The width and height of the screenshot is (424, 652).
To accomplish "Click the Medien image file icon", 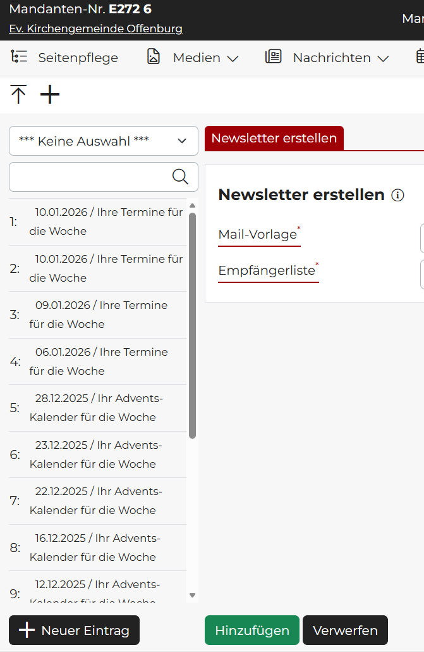I will (x=154, y=57).
